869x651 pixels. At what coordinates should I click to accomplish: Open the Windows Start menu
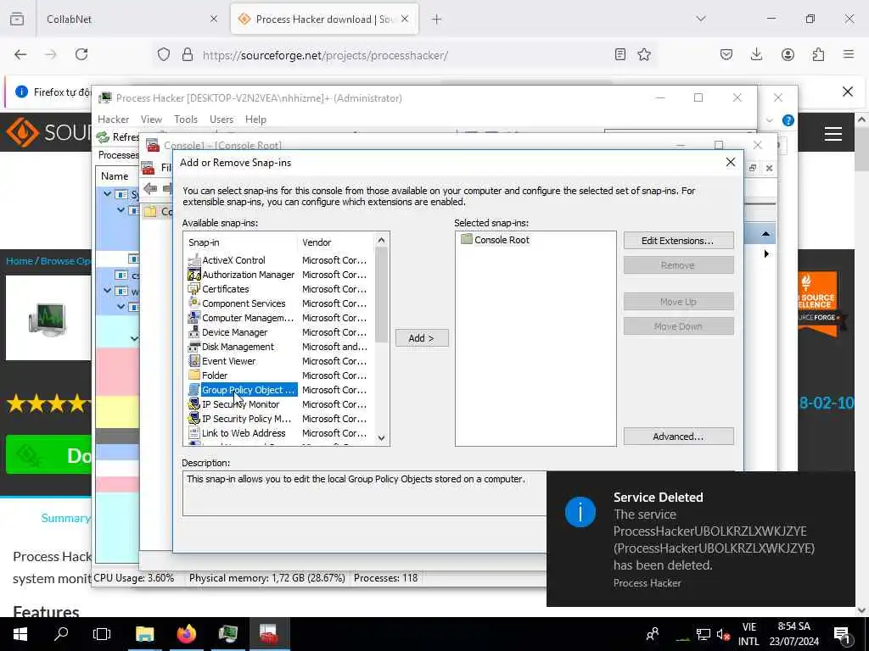pyautogui.click(x=20, y=634)
